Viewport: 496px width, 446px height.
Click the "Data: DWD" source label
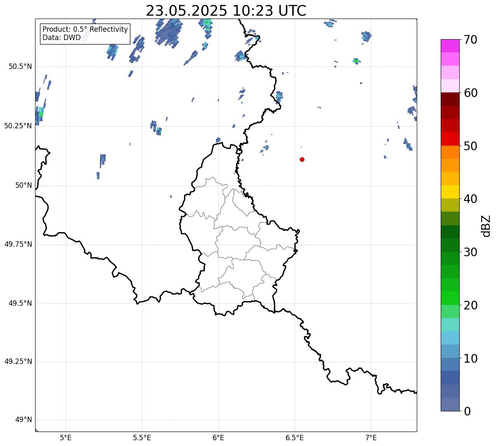click(x=62, y=38)
